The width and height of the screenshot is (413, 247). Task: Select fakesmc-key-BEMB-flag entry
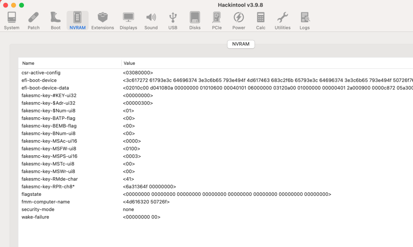[49, 126]
